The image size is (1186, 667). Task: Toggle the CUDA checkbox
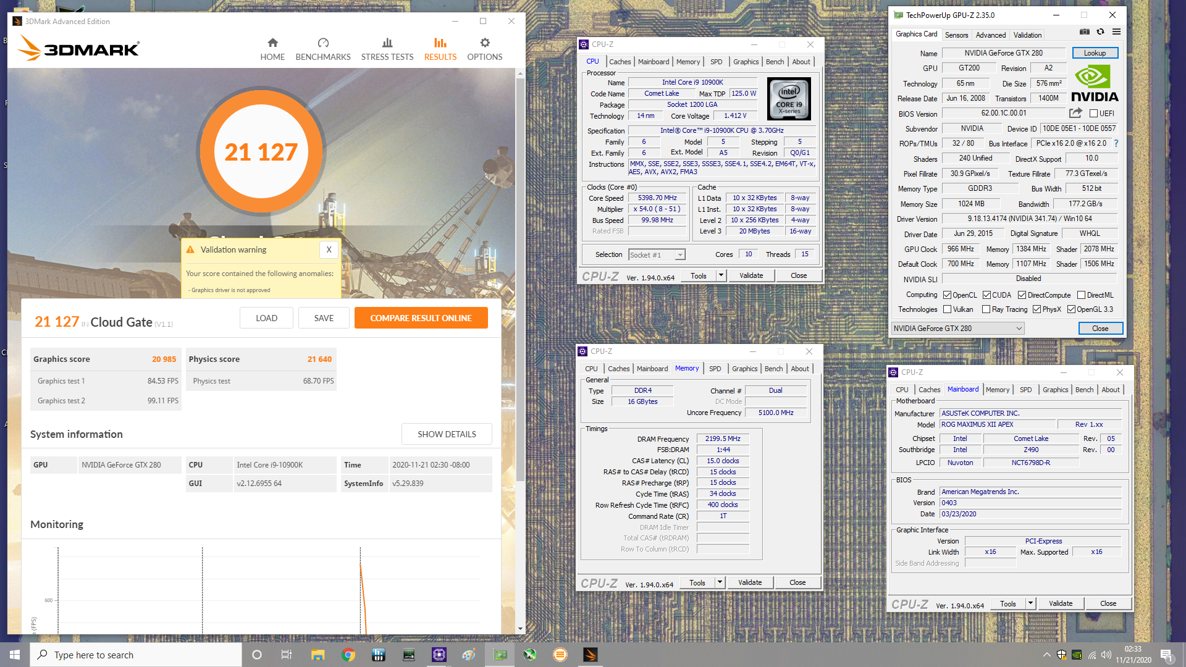(986, 295)
